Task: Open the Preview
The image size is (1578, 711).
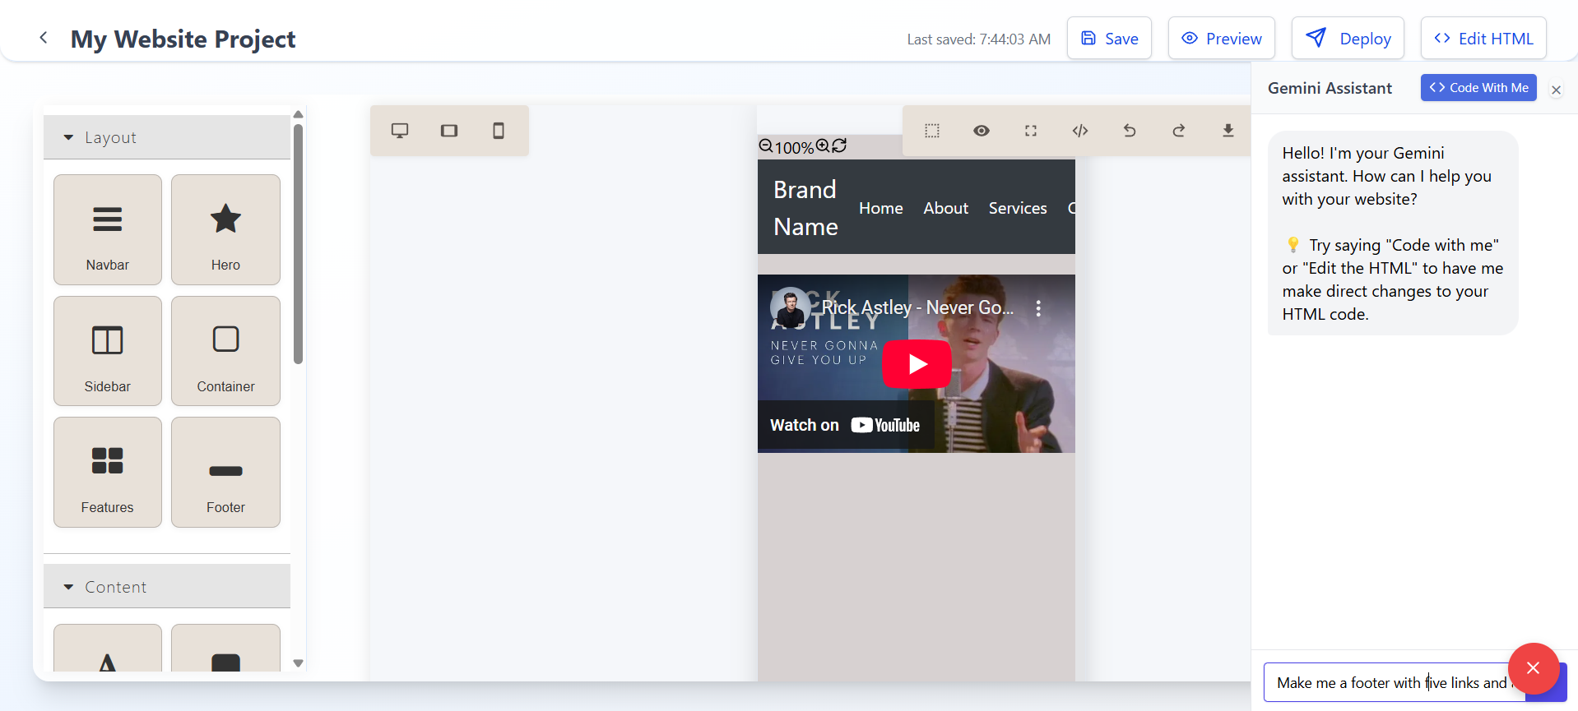Action: 1221,39
